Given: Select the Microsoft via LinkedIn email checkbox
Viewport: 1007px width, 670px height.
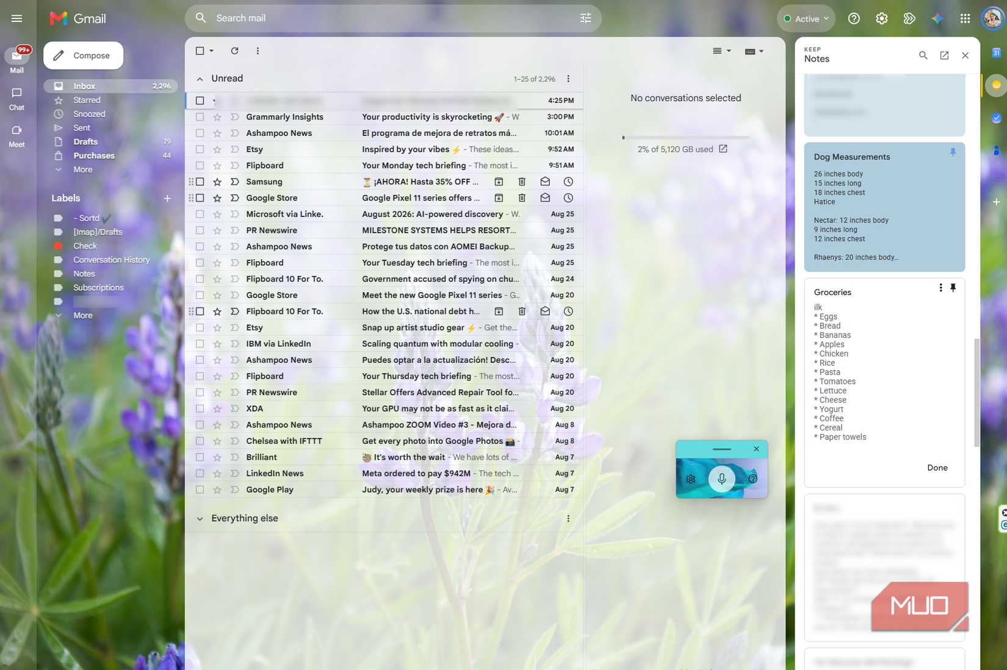Looking at the screenshot, I should coord(200,214).
